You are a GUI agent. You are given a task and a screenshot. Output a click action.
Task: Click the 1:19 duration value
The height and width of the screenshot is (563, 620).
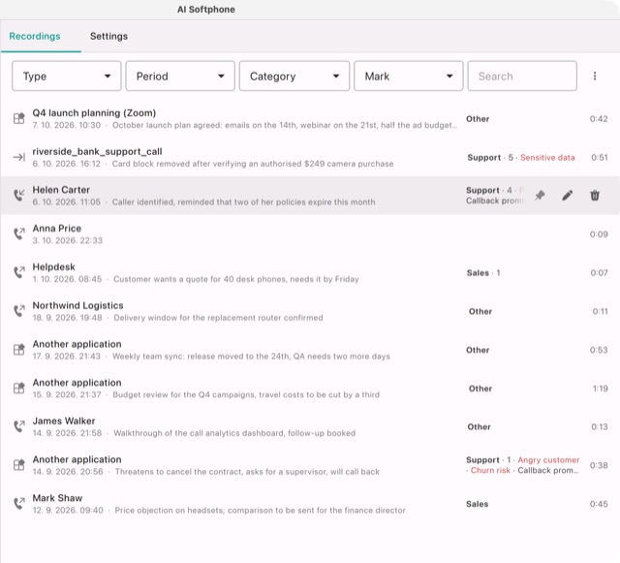coord(601,389)
